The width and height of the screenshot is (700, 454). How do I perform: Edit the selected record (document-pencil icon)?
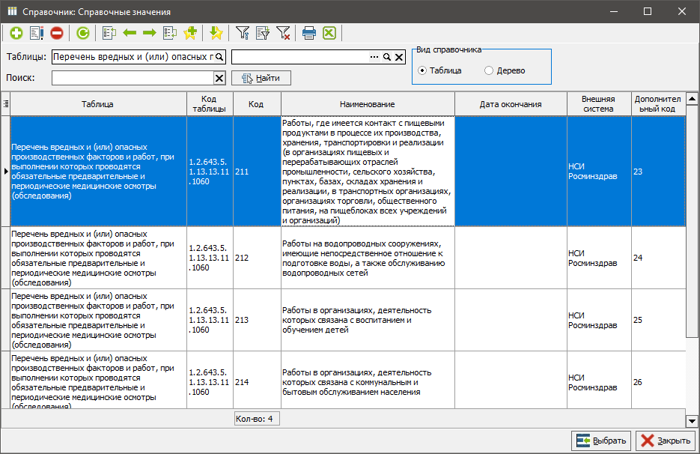coord(37,33)
